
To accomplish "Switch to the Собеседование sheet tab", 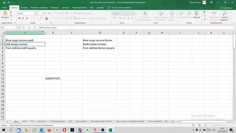I will click(x=58, y=122).
